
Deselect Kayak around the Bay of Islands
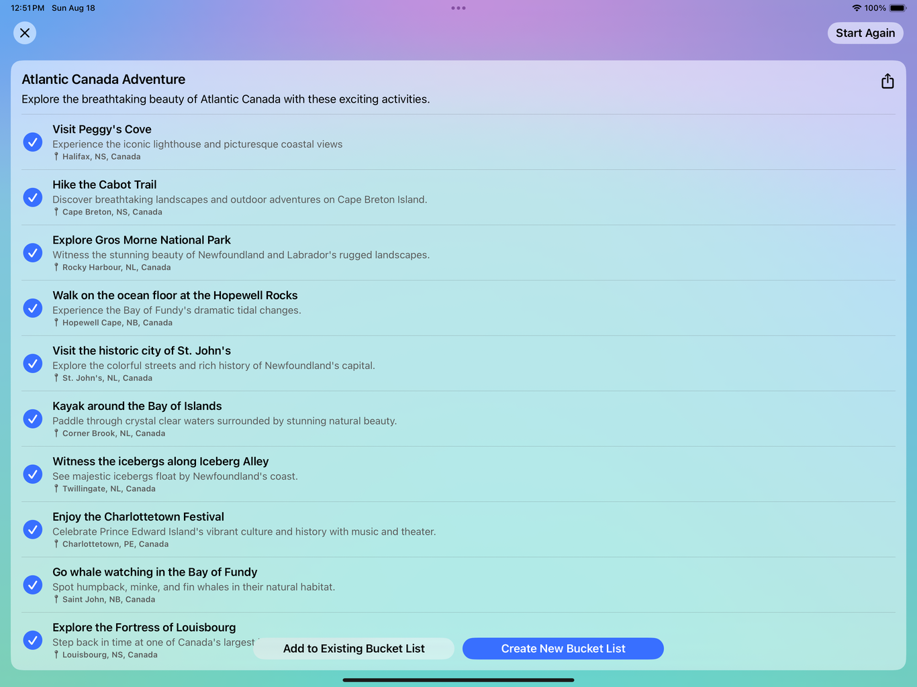pos(33,419)
